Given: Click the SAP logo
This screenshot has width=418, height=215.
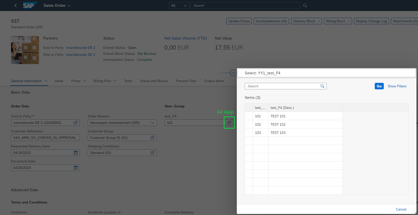Looking at the screenshot, I should tap(30, 5).
